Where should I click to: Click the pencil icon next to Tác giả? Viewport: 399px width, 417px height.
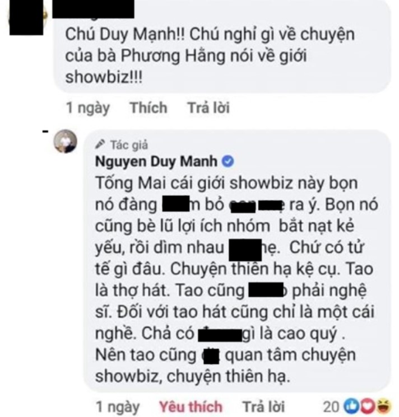tap(100, 144)
